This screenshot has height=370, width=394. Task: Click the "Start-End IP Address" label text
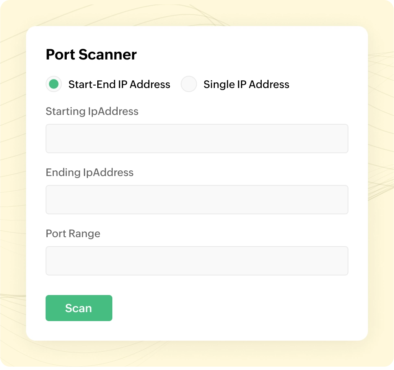pyautogui.click(x=119, y=84)
